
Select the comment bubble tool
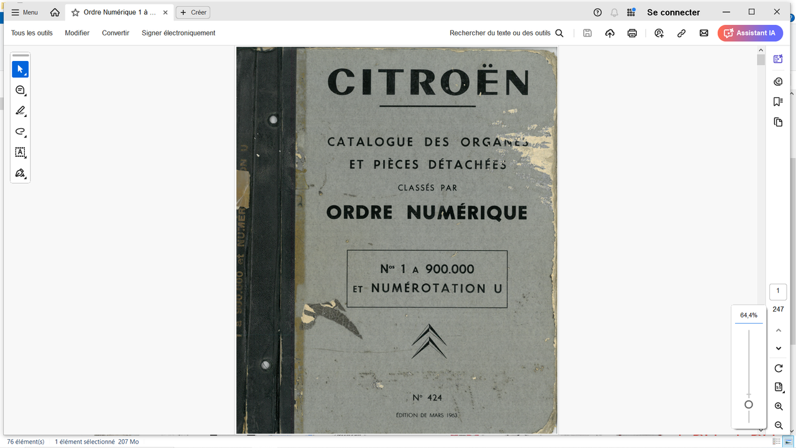click(21, 90)
